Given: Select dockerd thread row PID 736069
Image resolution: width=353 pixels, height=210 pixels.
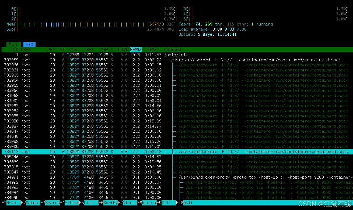Looking at the screenshot, I should (177, 162).
